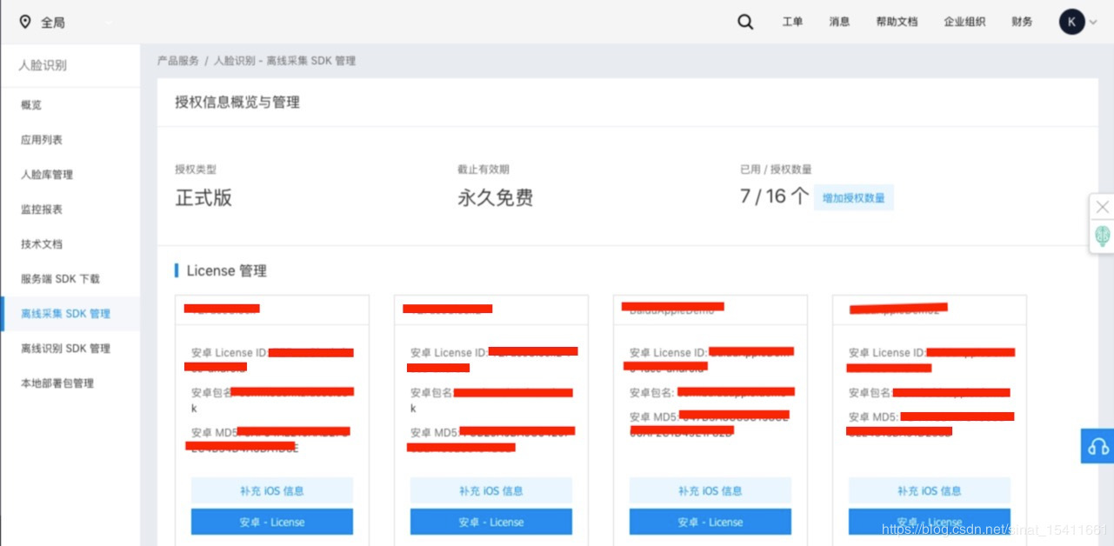Click the green brain assistant icon

point(1102,236)
